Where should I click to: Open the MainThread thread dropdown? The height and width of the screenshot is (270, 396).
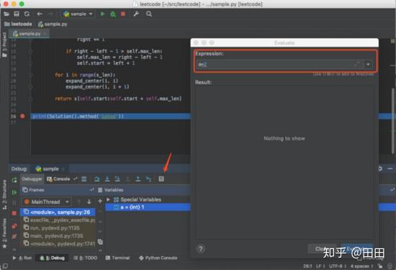(x=47, y=202)
